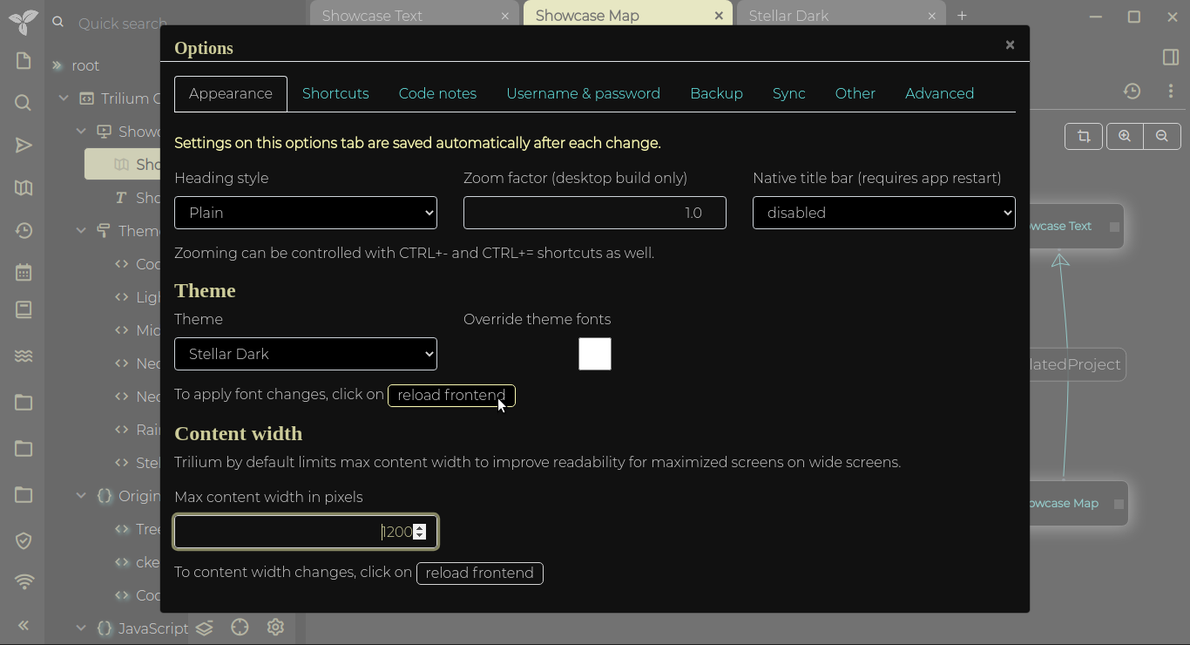
Task: Open the Theme dropdown showing Stellar Dark
Action: pyautogui.click(x=305, y=354)
